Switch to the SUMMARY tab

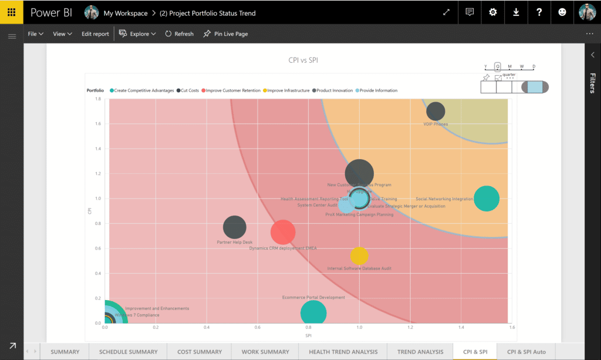[65, 352]
